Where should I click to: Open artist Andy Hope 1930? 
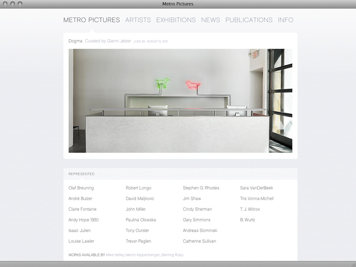click(84, 220)
